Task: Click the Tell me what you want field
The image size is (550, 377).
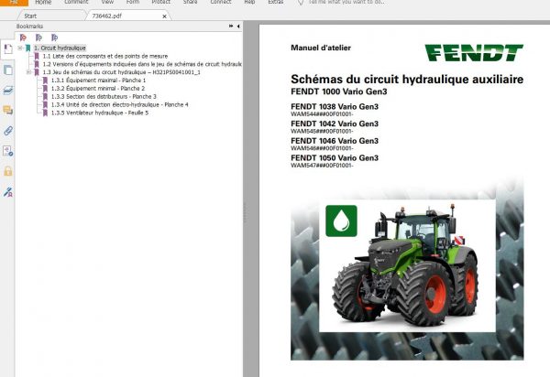Action: 346,2
